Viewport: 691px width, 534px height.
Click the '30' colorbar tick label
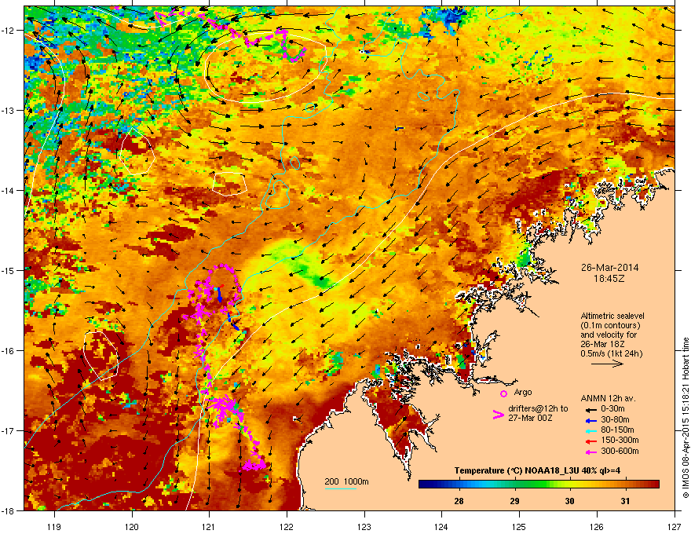[x=569, y=501]
